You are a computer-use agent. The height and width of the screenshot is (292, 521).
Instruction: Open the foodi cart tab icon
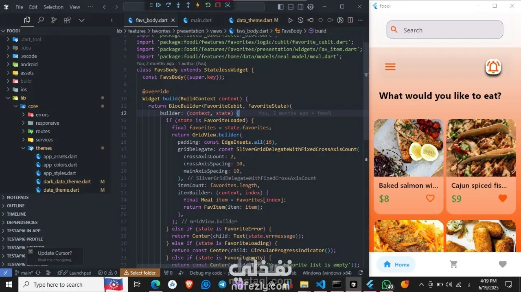click(x=453, y=264)
